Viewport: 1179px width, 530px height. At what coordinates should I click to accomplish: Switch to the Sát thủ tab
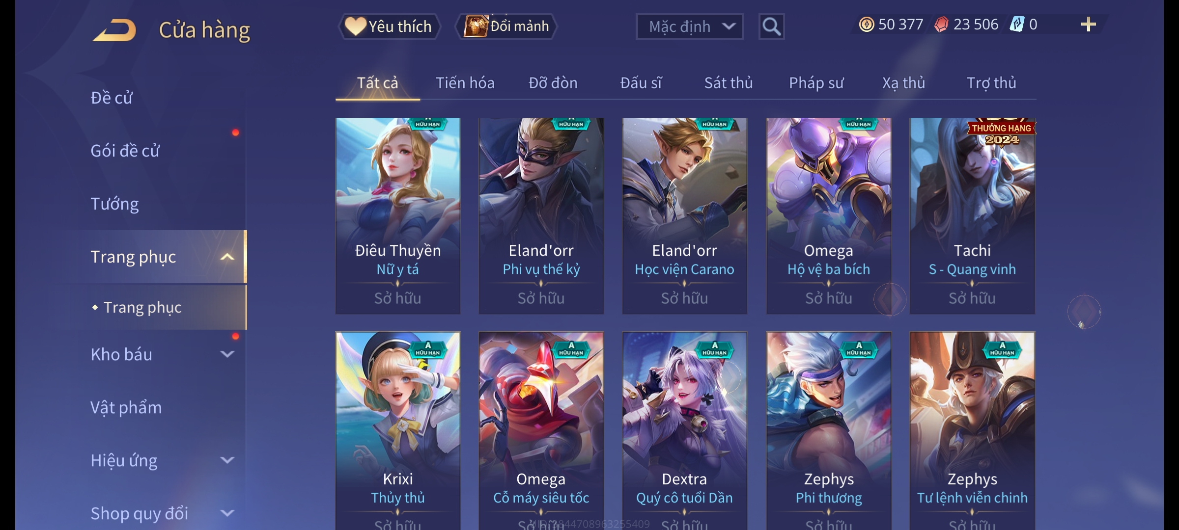729,83
